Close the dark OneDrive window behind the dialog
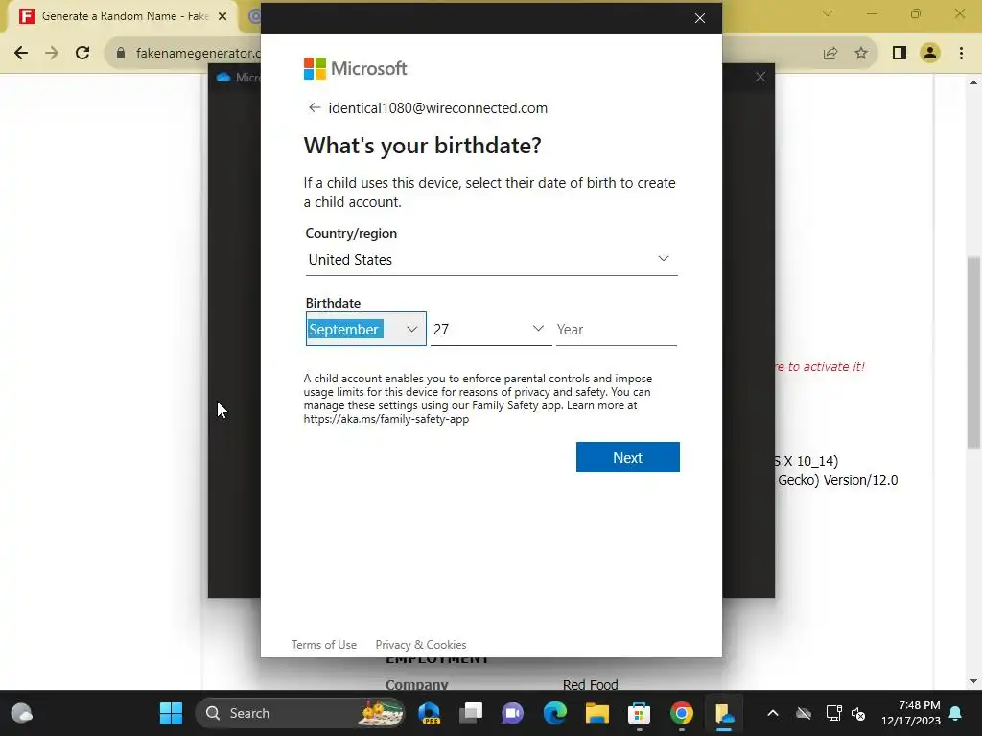Image resolution: width=982 pixels, height=736 pixels. pyautogui.click(x=760, y=77)
